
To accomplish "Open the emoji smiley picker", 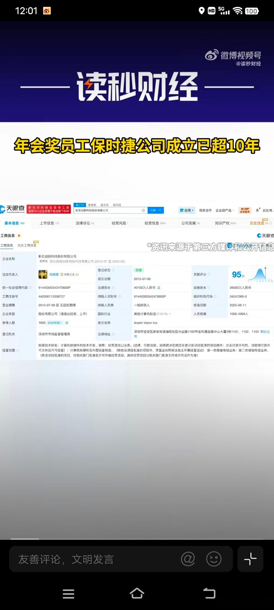I will click(214, 559).
